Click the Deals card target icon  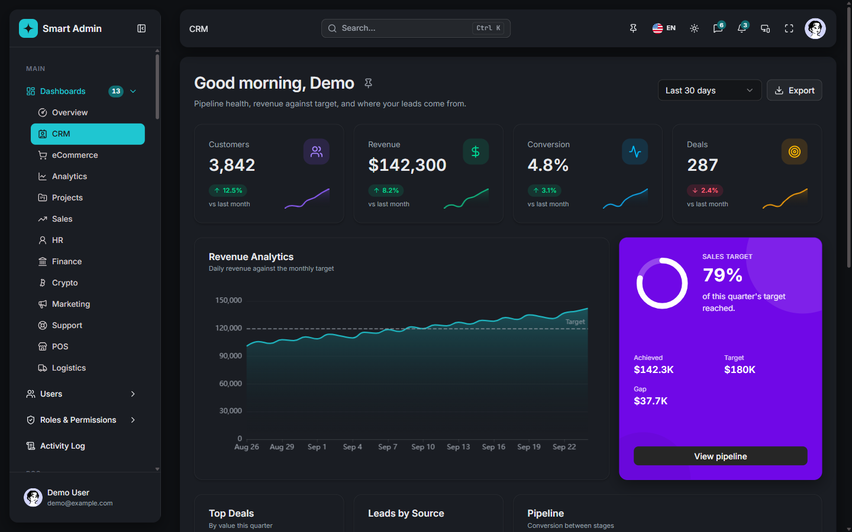tap(795, 152)
